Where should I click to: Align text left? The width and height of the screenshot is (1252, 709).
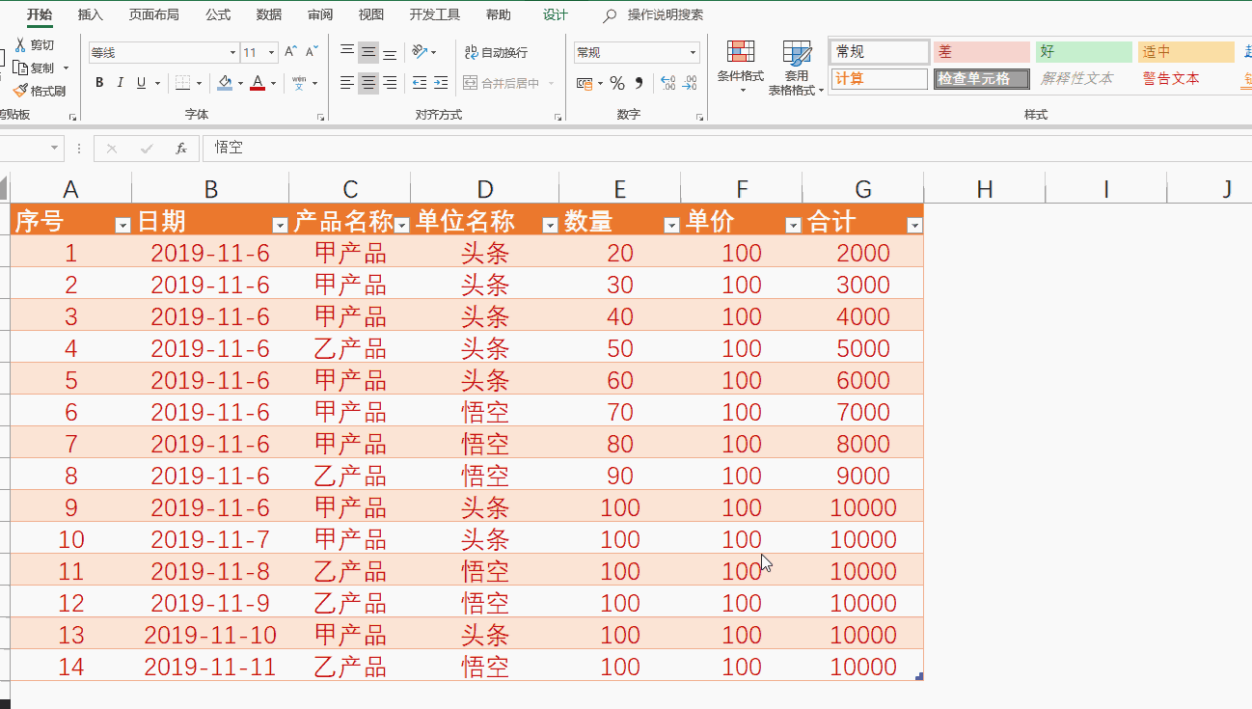[x=347, y=83]
